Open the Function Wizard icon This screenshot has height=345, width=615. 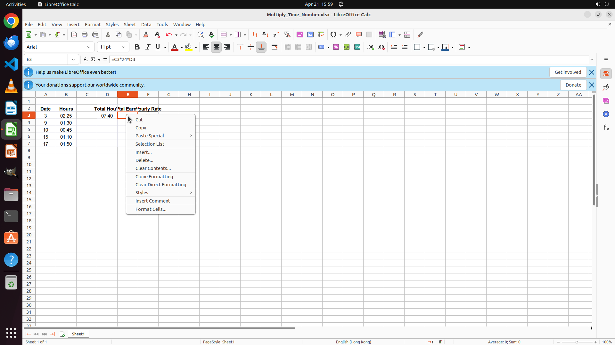[86, 59]
